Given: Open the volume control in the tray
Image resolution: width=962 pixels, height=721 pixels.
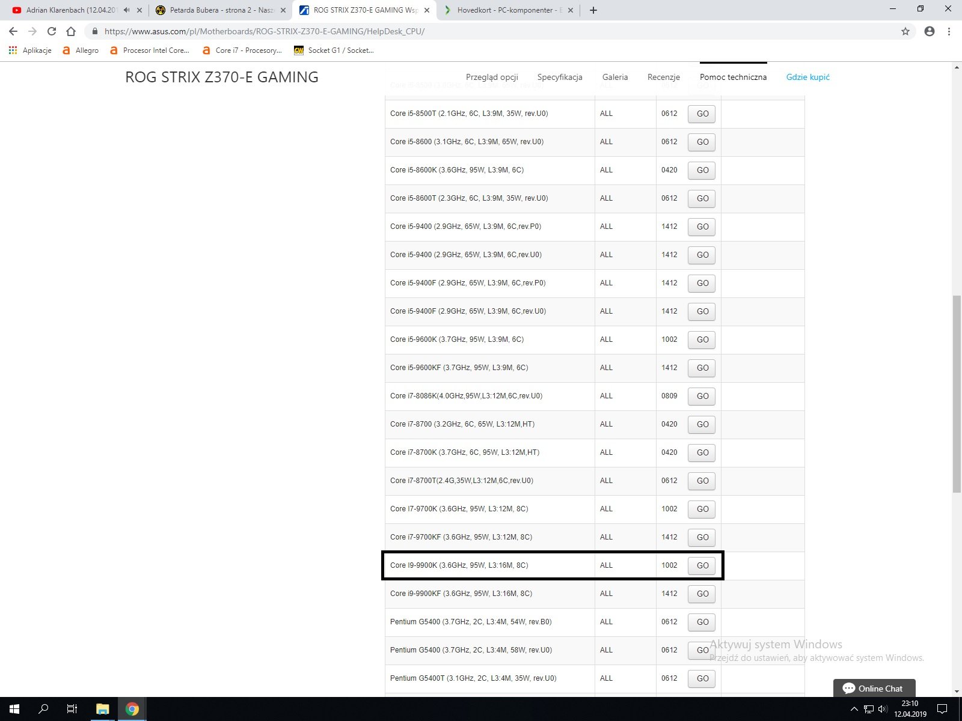Looking at the screenshot, I should 883,709.
